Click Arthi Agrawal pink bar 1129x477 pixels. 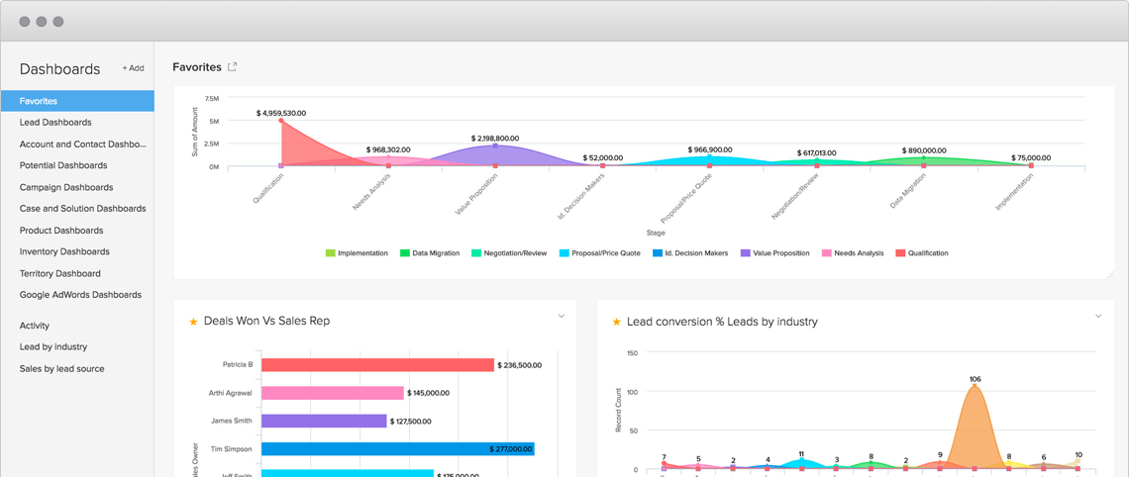(x=333, y=393)
